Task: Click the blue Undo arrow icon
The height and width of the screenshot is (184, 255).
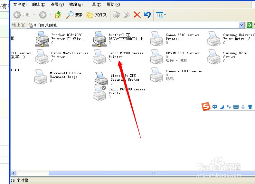Action: [x=147, y=15]
